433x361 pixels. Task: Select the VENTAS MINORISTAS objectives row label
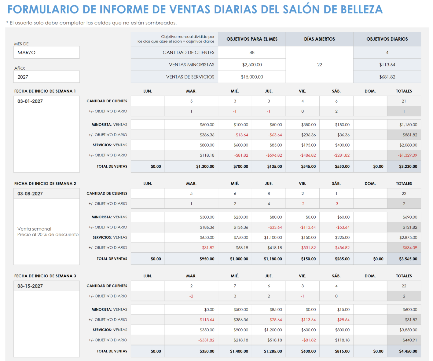174,64
